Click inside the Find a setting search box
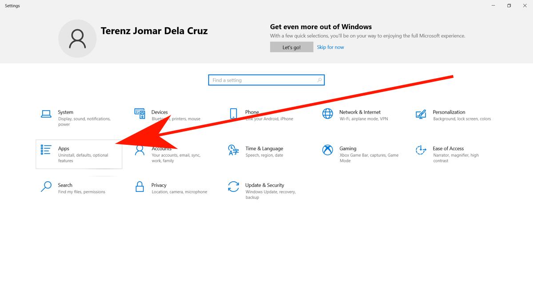Screen dimensions: 533x286 (262, 80)
